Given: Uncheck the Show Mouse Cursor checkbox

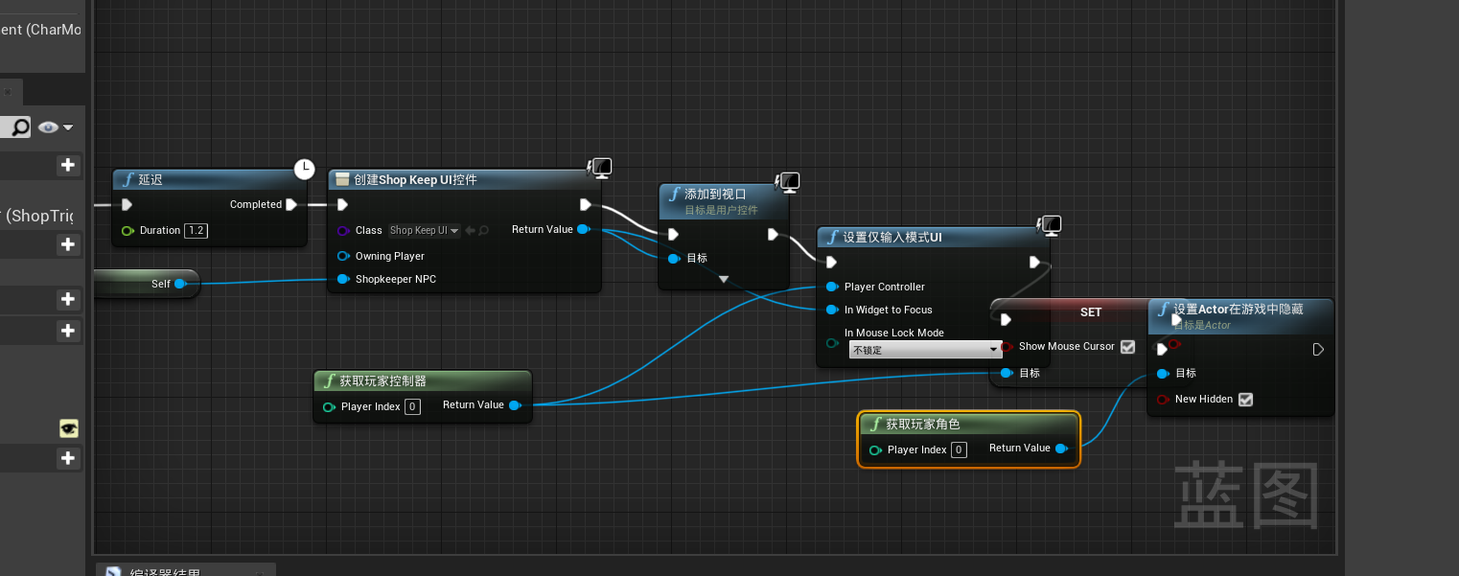Looking at the screenshot, I should [x=1127, y=347].
